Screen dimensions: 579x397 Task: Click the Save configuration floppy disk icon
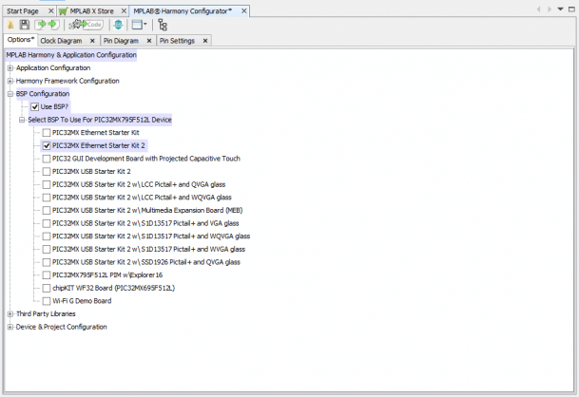(x=23, y=25)
